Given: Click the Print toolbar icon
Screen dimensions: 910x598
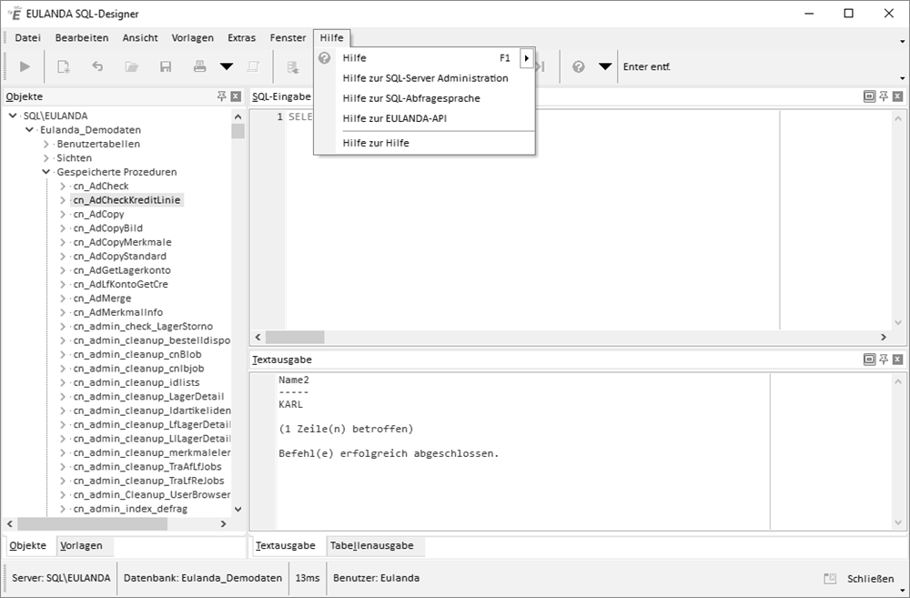Looking at the screenshot, I should 199,66.
